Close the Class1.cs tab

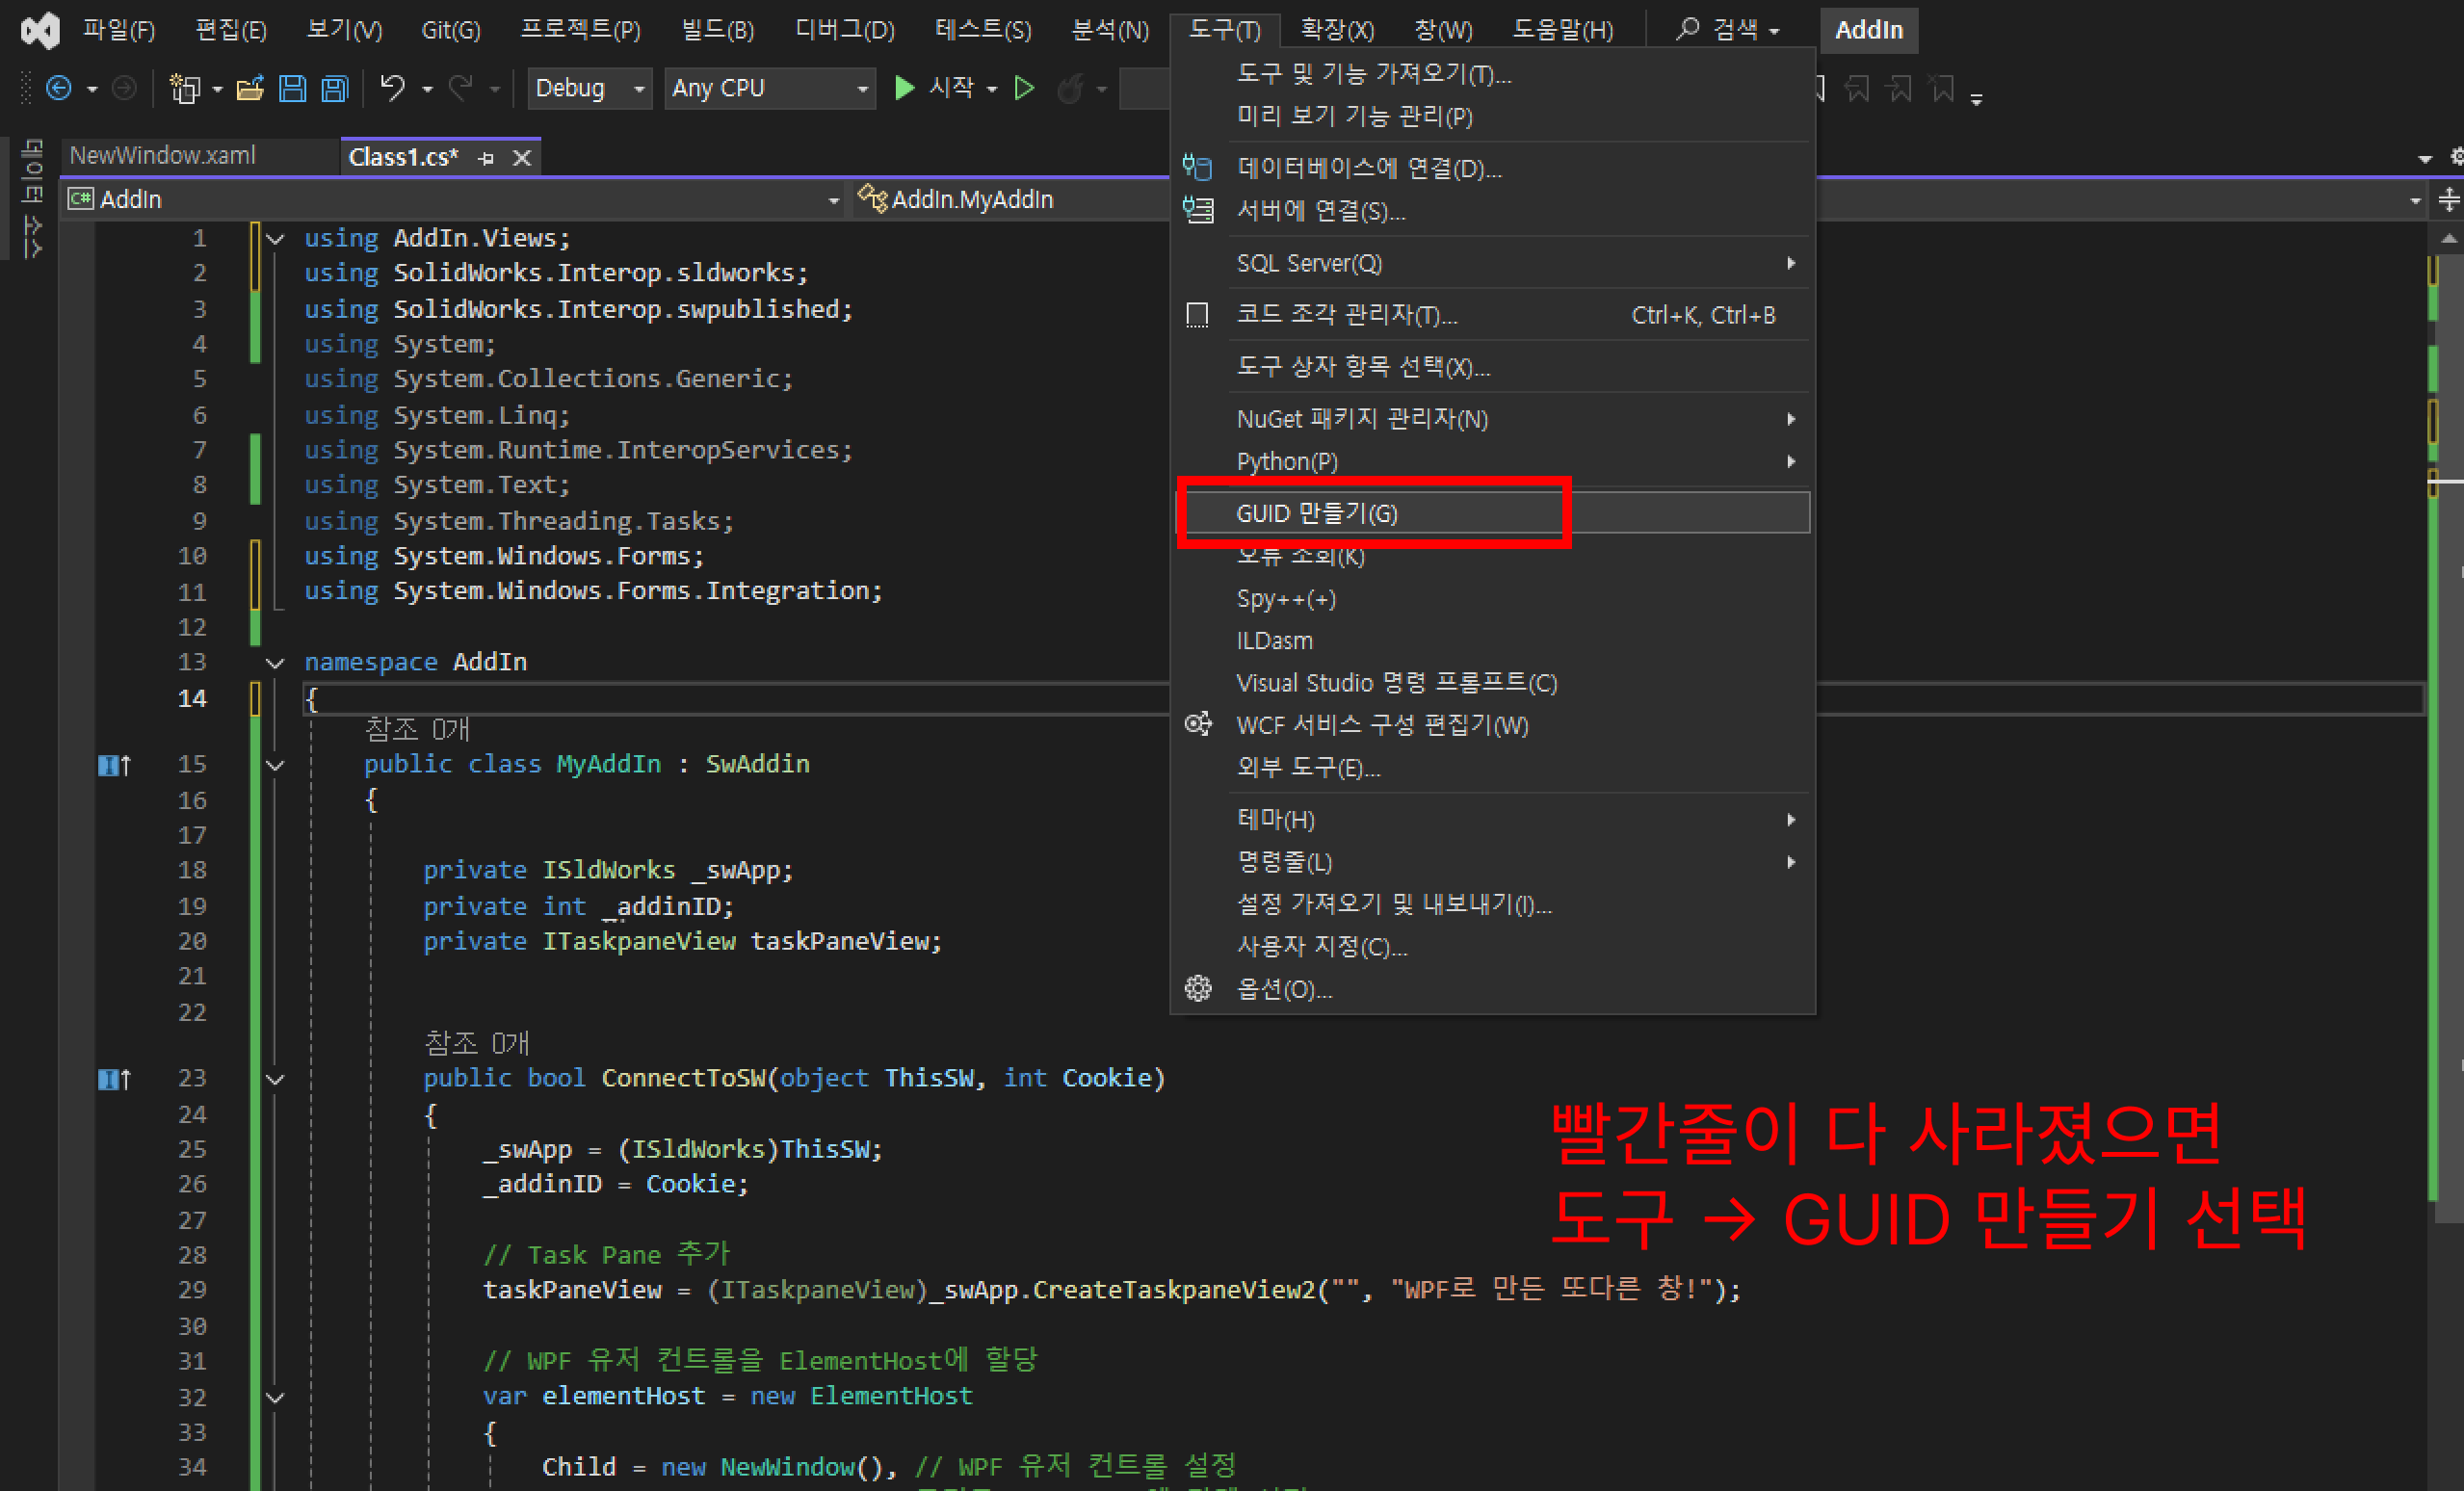522,158
